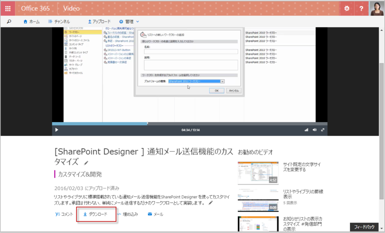
Task: Edit the video title with pencil icon
Action: [87, 162]
